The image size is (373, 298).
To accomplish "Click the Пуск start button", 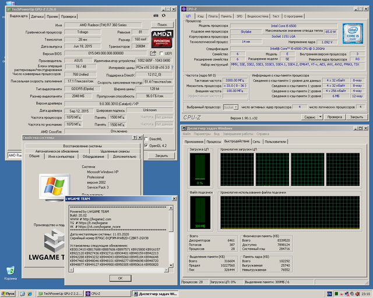I will coord(9,294).
